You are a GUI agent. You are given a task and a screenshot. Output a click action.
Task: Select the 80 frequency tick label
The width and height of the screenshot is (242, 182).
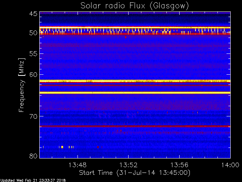point(33,156)
